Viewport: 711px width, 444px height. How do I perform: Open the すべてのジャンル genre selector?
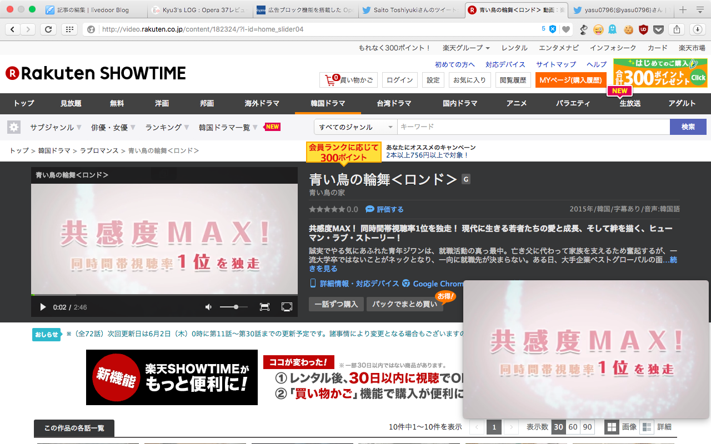coord(355,127)
